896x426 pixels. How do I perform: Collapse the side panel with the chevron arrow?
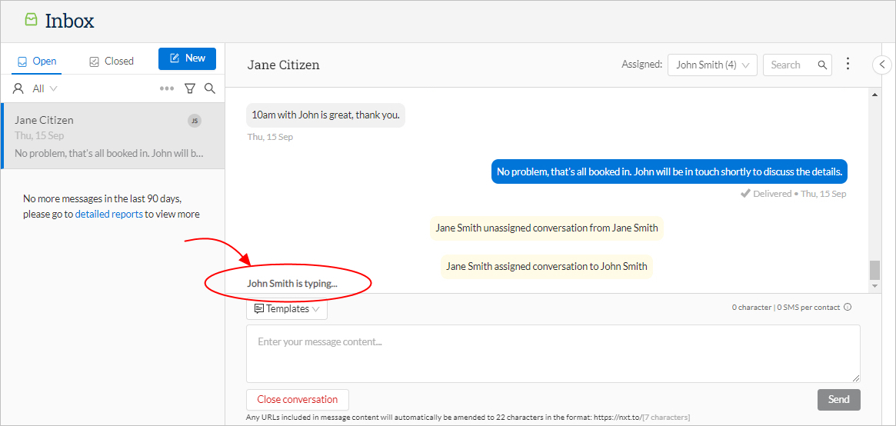click(x=882, y=64)
